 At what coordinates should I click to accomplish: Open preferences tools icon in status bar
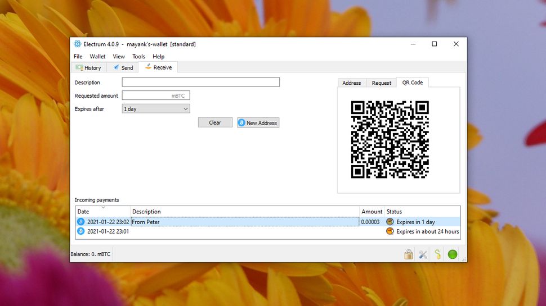(423, 254)
